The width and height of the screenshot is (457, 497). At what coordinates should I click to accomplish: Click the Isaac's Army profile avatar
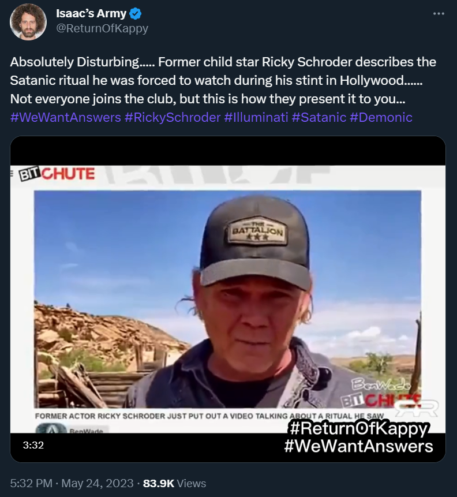[x=28, y=21]
